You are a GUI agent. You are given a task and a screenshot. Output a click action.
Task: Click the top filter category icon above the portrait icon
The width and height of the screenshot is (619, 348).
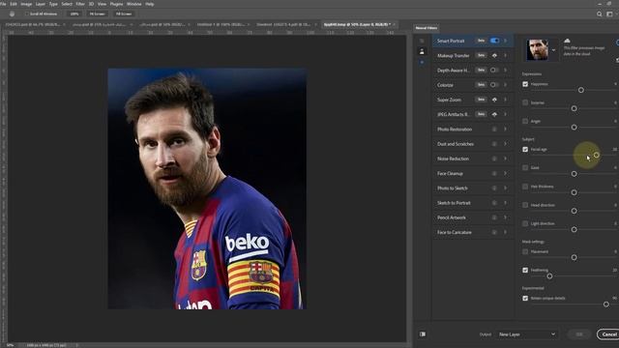422,41
